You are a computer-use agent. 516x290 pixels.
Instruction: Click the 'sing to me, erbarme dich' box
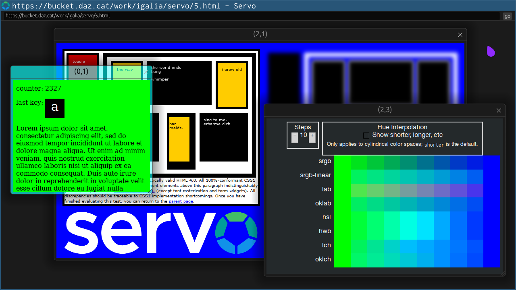click(224, 137)
